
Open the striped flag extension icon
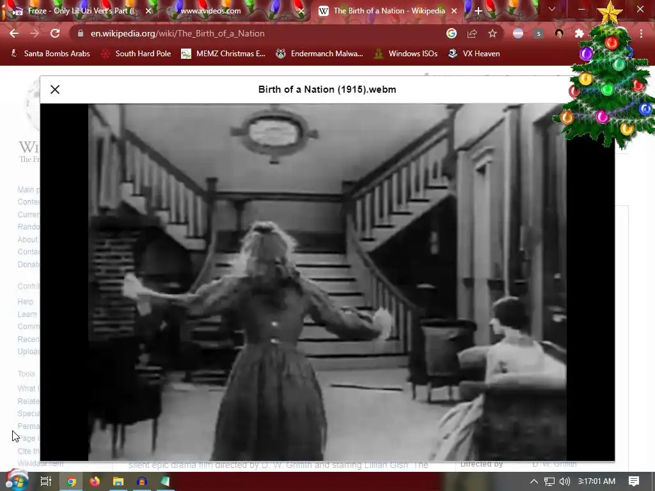coord(518,33)
